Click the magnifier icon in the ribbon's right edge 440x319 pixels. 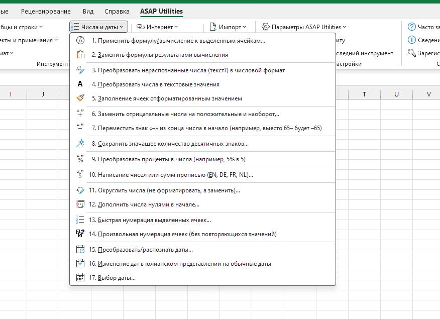(412, 53)
